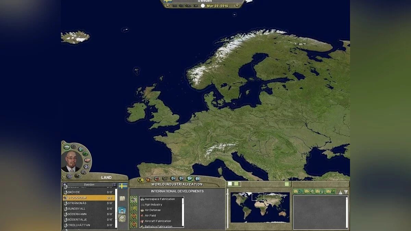Select Aircraft Fabrication in developments list
Image resolution: width=411 pixels, height=231 pixels.
(x=161, y=221)
